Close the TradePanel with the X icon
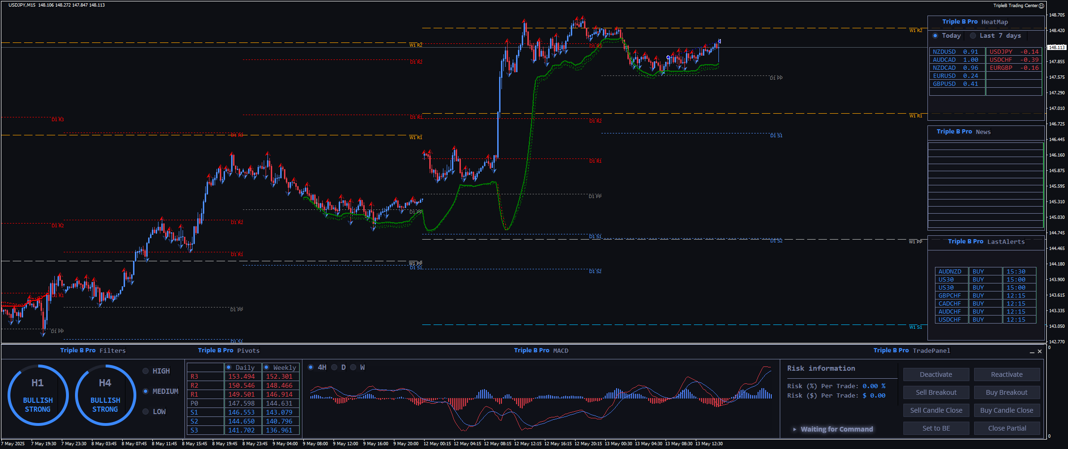This screenshot has height=449, width=1068. pos(1039,351)
